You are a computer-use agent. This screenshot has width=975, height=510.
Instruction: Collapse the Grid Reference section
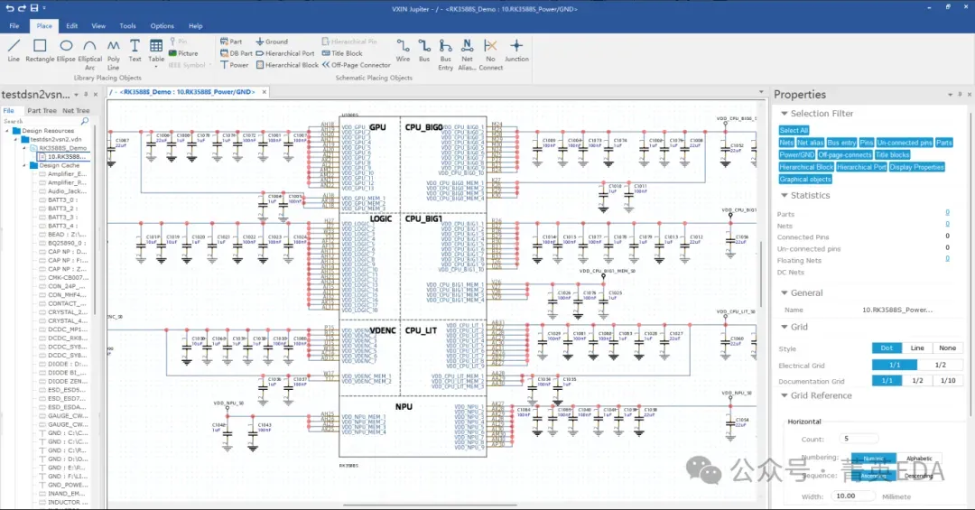pos(785,395)
